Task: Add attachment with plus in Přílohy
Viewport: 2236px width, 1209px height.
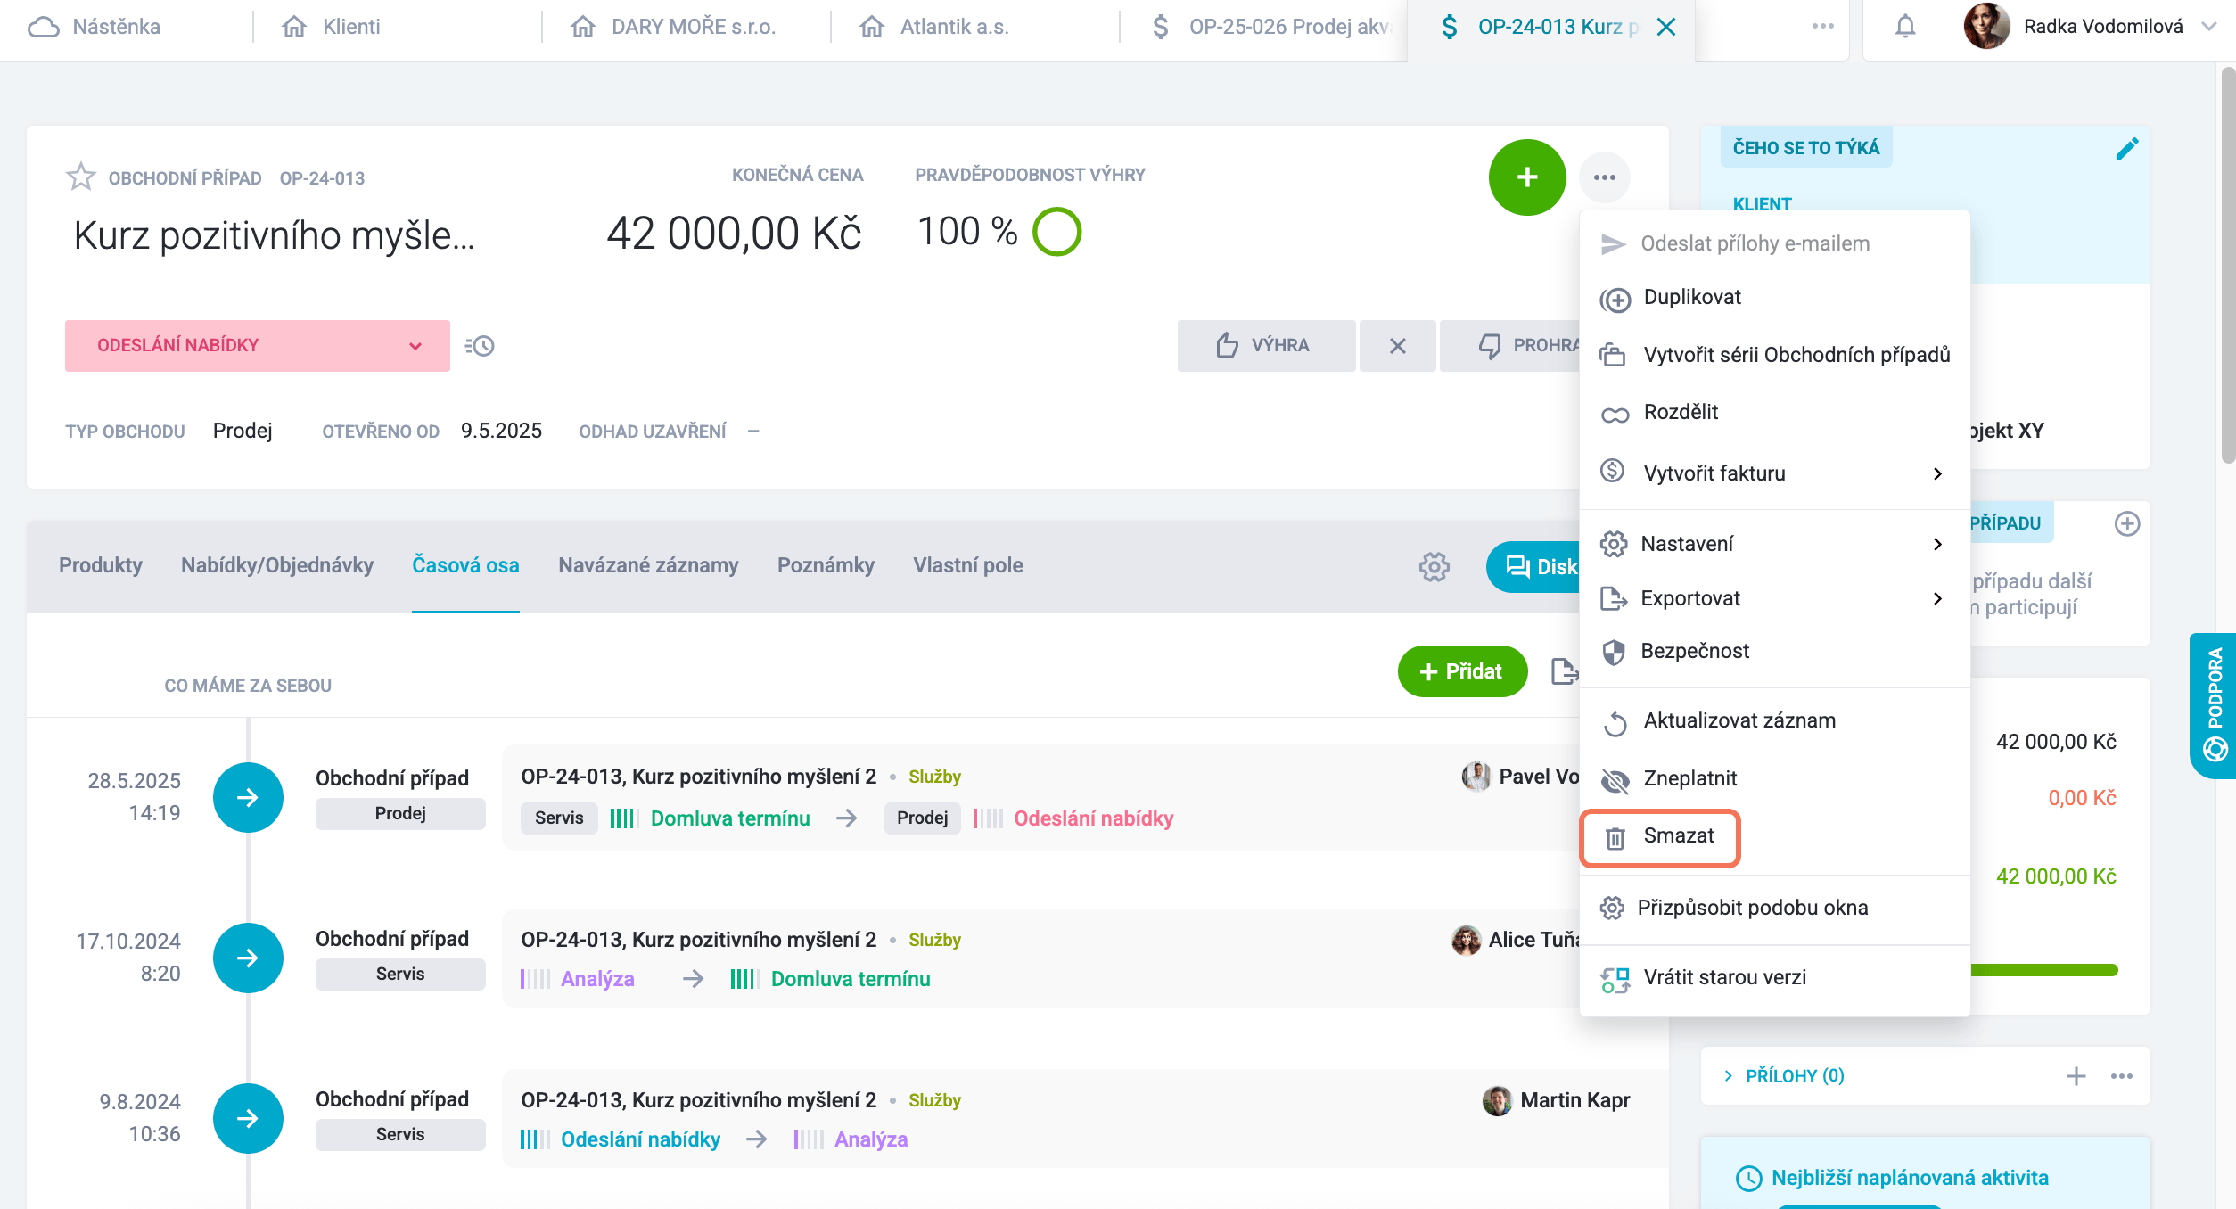Action: (x=2076, y=1076)
